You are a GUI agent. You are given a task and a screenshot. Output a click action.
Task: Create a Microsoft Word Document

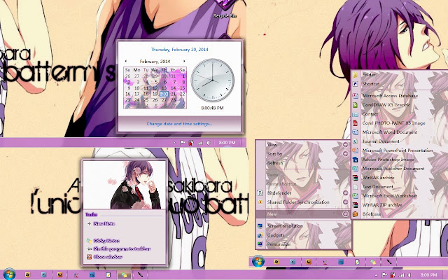(x=400, y=132)
